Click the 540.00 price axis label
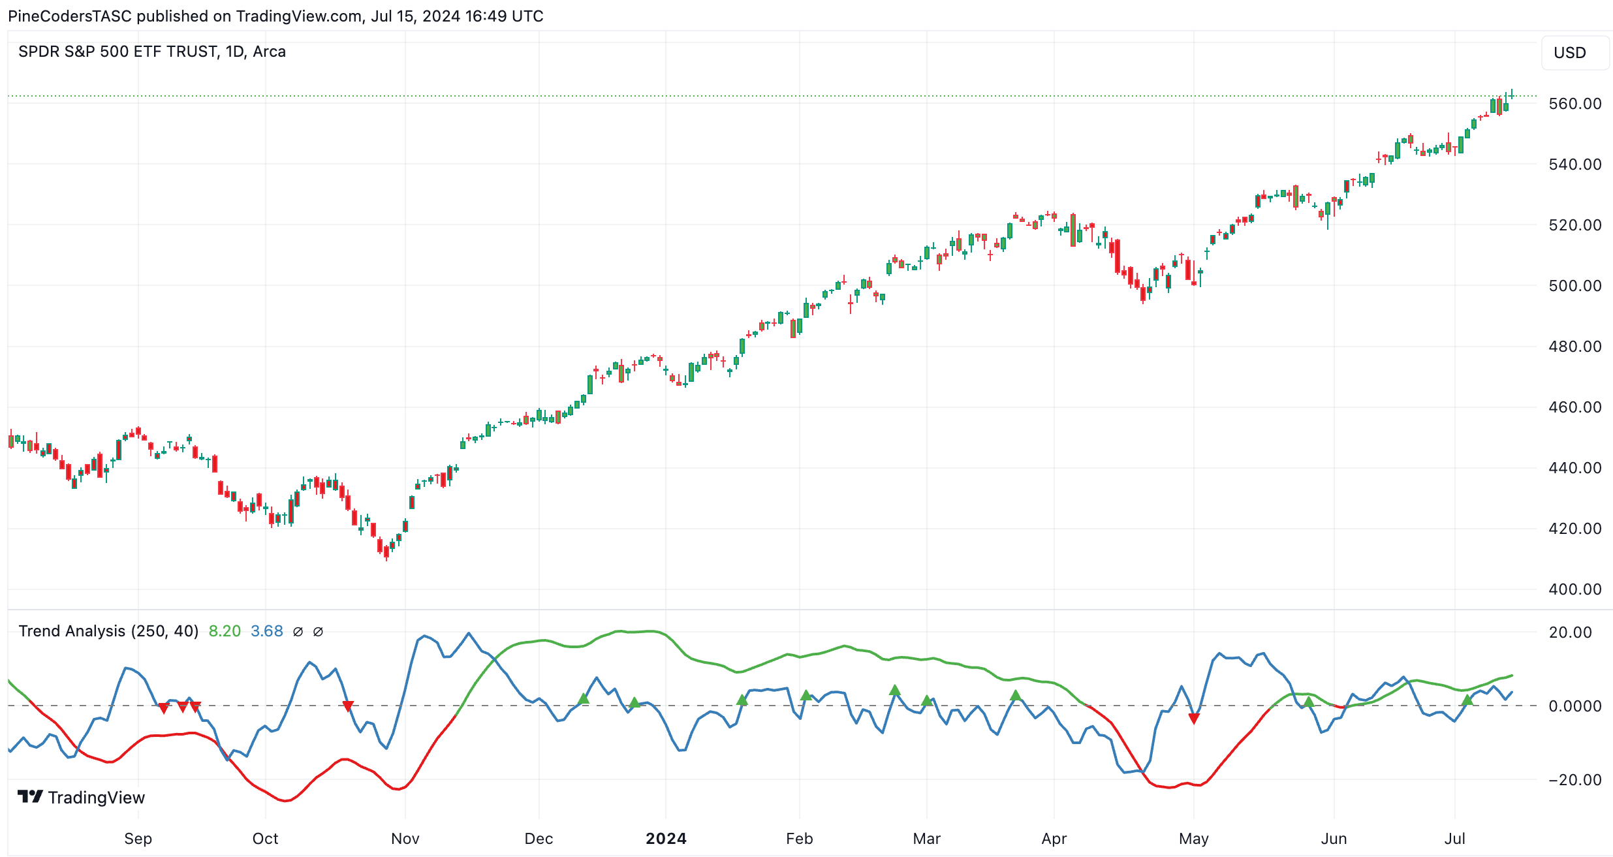This screenshot has width=1613, height=857. pos(1574,164)
